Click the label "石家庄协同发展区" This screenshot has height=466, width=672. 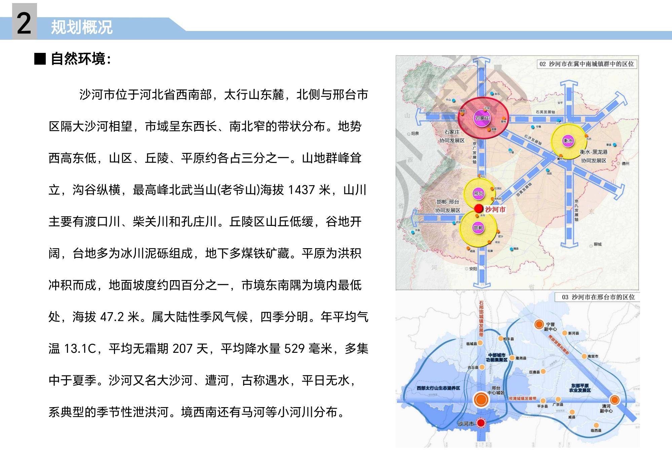click(x=452, y=136)
